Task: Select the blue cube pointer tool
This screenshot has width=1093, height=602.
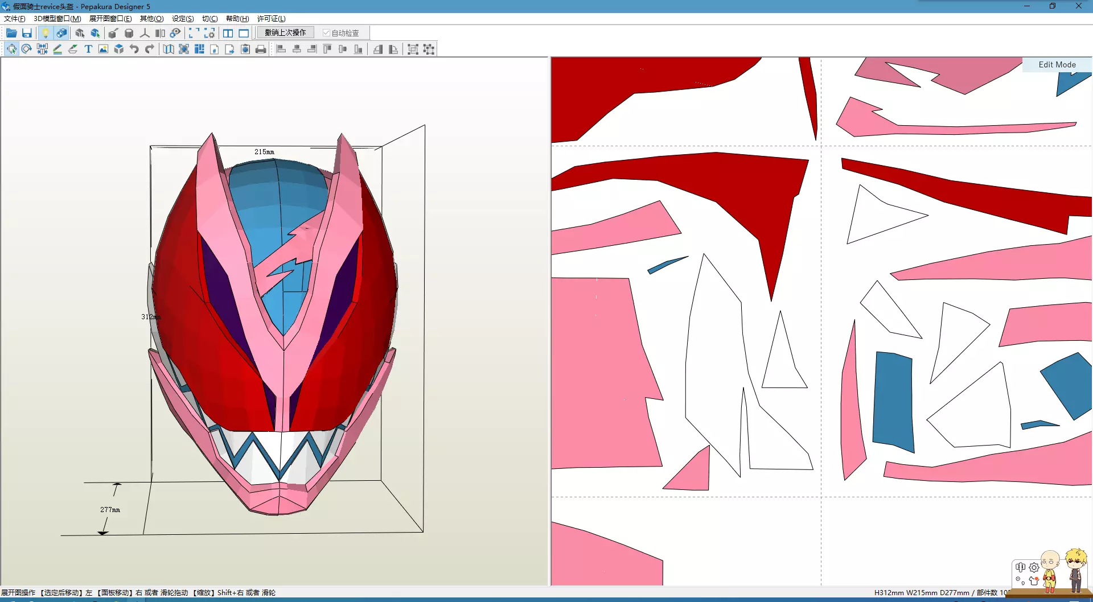Action: (95, 33)
